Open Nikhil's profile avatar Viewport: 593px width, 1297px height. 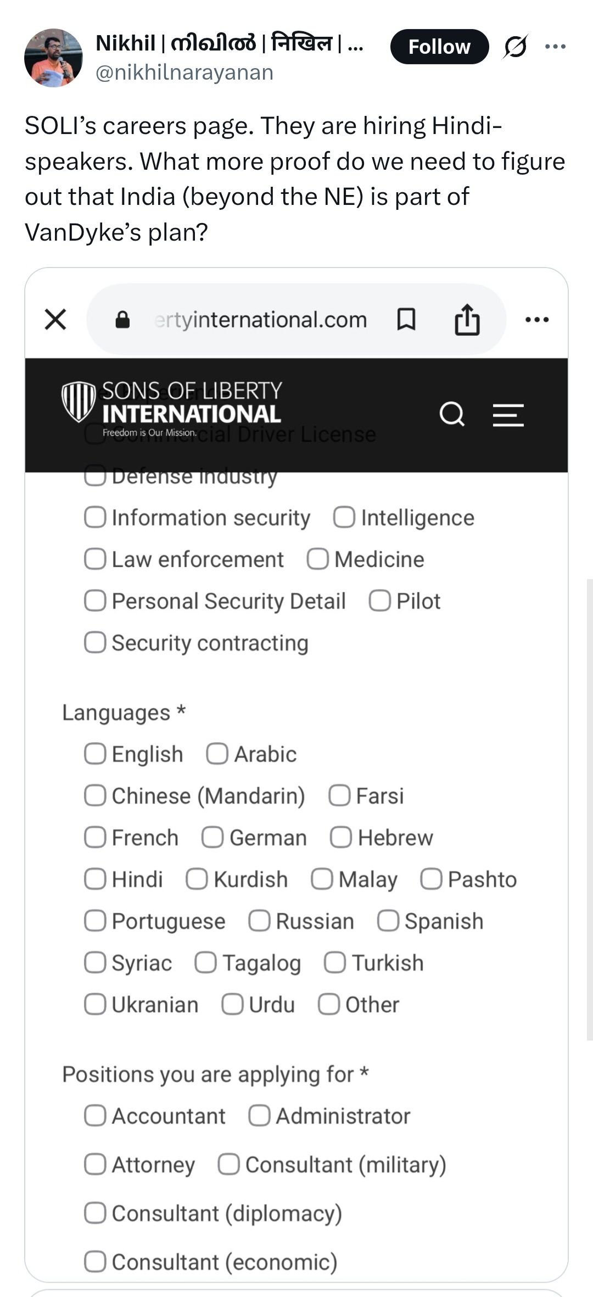coord(53,58)
